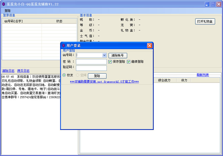Close the 用户登录 dialog

[x=150, y=46]
